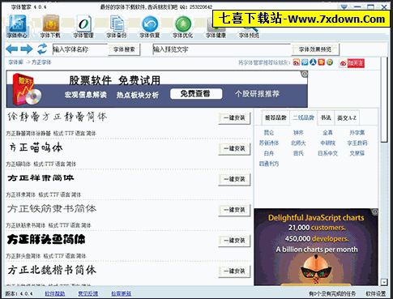Viewport: 393px width, 299px height.
Task: Click the blue back arrow
Action: tap(12, 49)
